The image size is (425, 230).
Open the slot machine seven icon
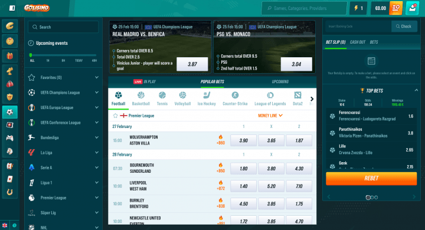(10, 166)
